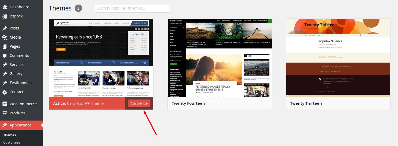Click the Jetpack icon in sidebar
398x146 pixels.
(5, 16)
